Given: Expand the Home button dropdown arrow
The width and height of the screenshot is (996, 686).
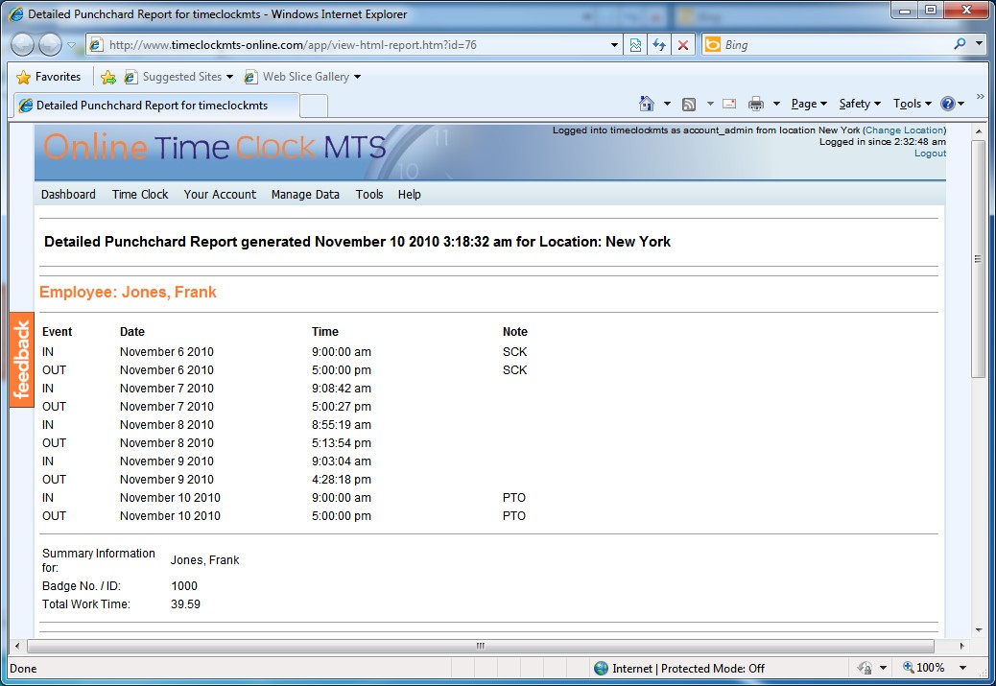Looking at the screenshot, I should point(667,104).
